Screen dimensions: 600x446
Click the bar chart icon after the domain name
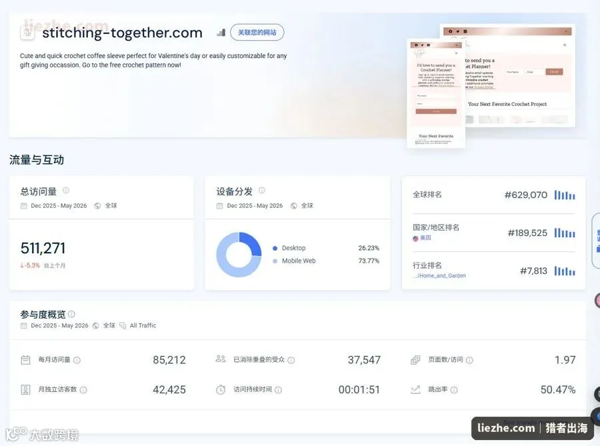[221, 33]
